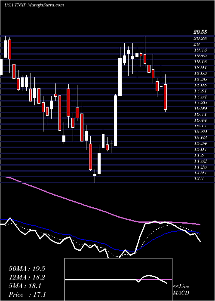Image resolution: width=215 pixels, height=301 pixels.
Task: Click the 16.71 price axis label
Action: point(200,114)
